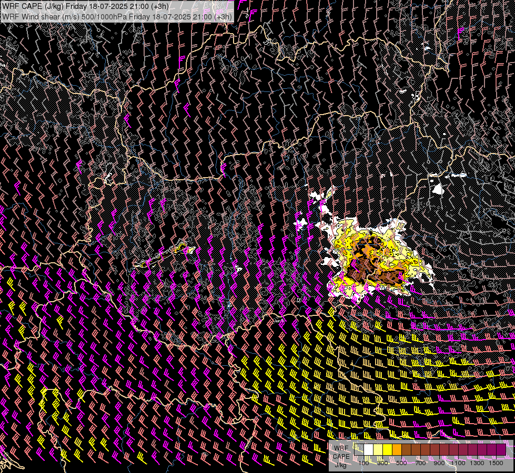Viewport: 515px width, 473px height.
Task: Select the transparent first legend swatch
Action: pyautogui.click(x=359, y=449)
